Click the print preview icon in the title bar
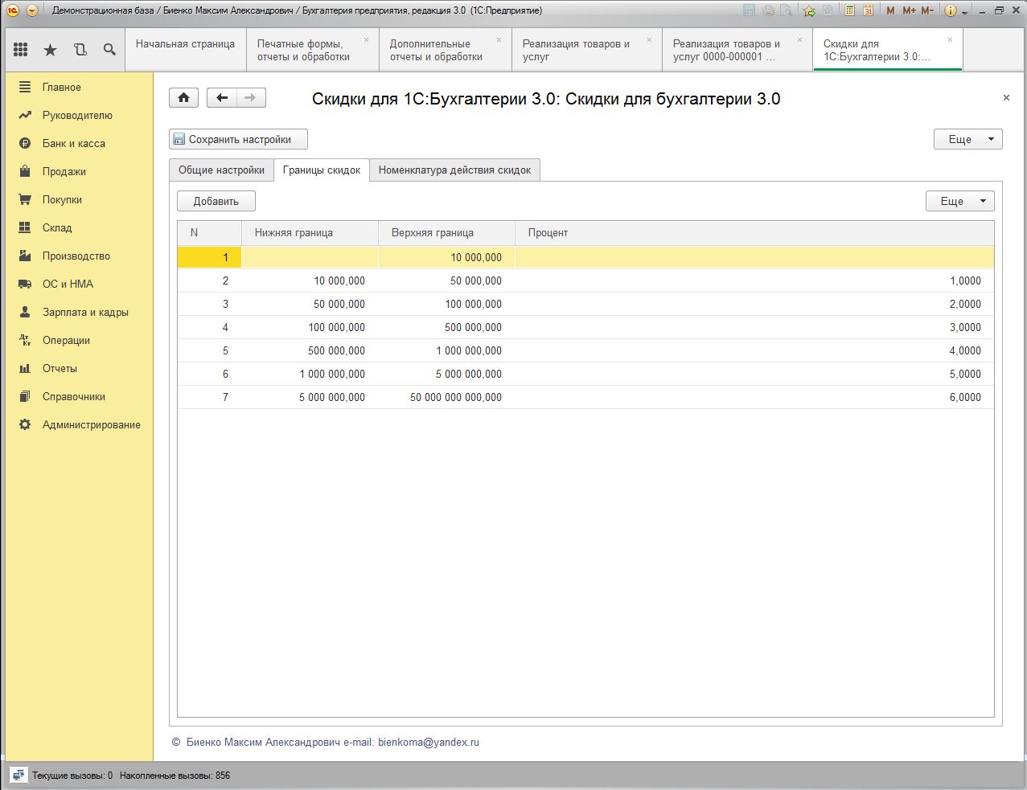The width and height of the screenshot is (1027, 790). pos(787,10)
